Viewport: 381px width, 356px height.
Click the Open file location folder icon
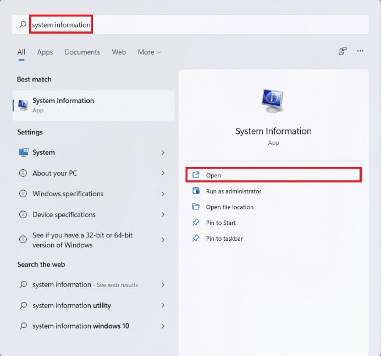click(196, 207)
